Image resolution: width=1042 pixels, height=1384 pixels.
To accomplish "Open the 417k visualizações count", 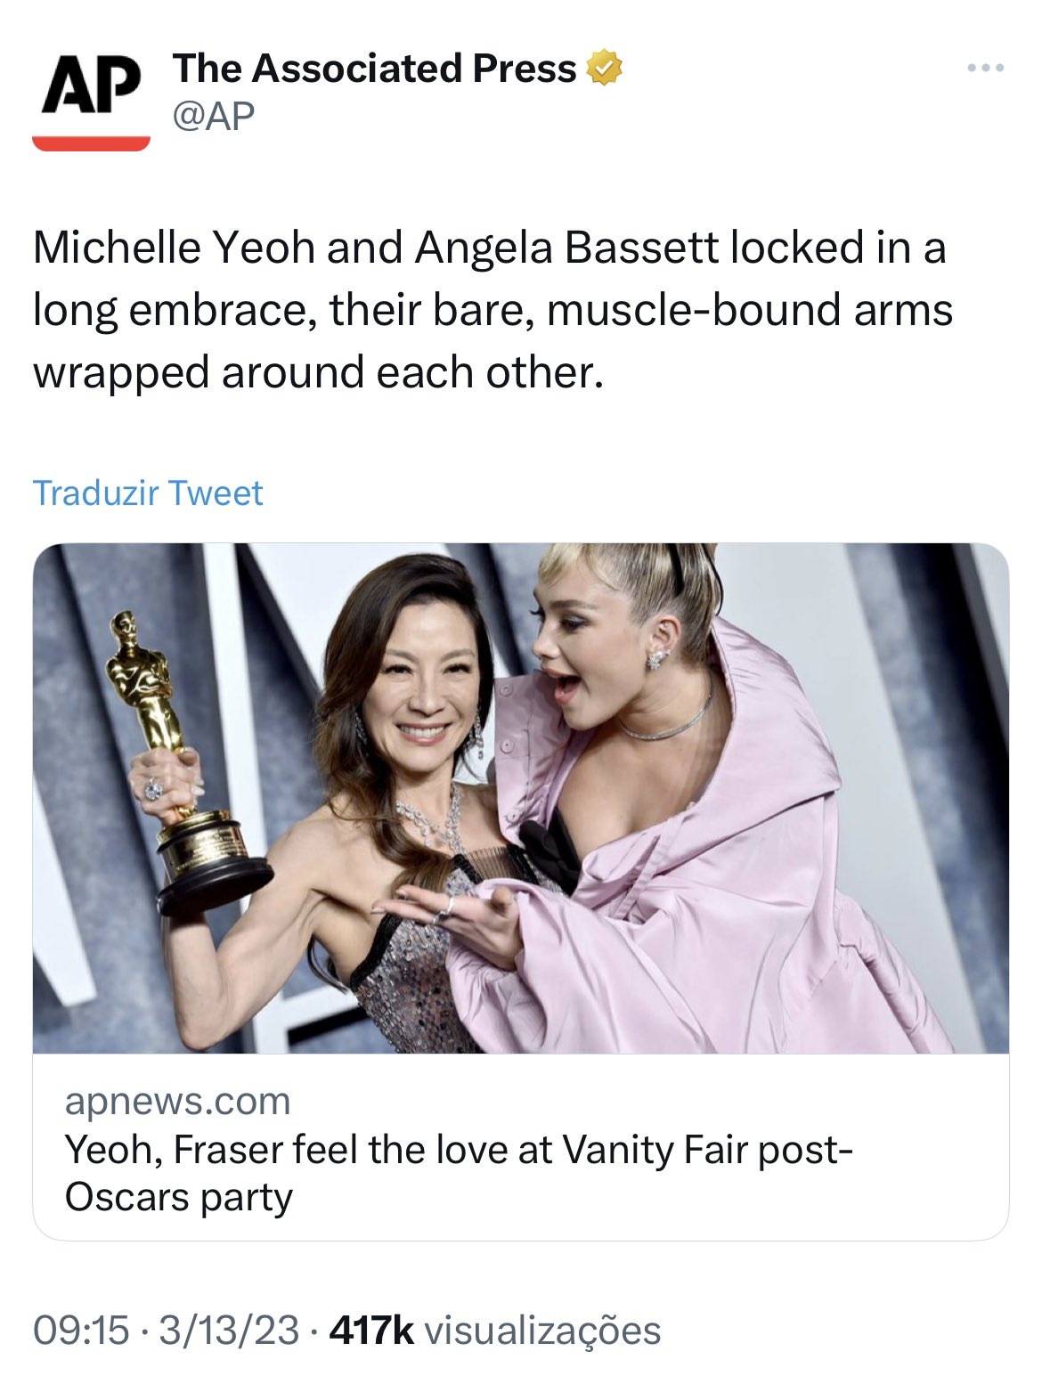I will (495, 1331).
